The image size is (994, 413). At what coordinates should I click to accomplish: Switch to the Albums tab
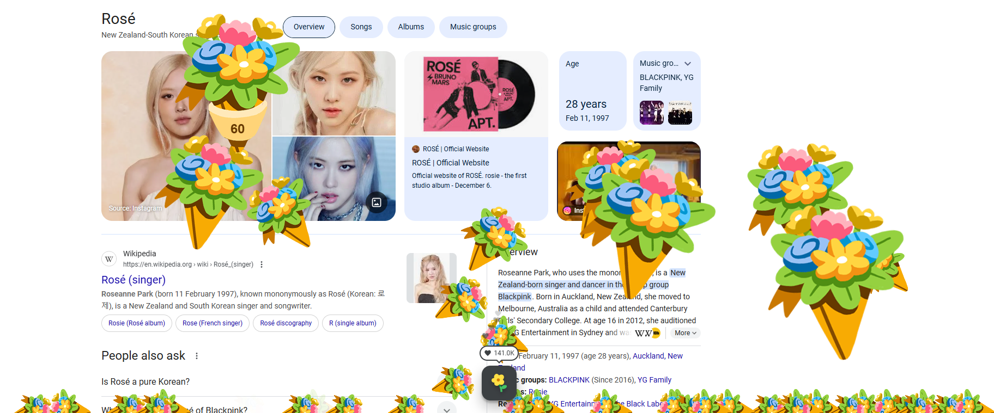coord(411,27)
